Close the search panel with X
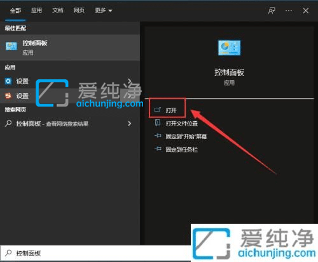This screenshot has height=262, width=318. pyautogui.click(x=306, y=10)
